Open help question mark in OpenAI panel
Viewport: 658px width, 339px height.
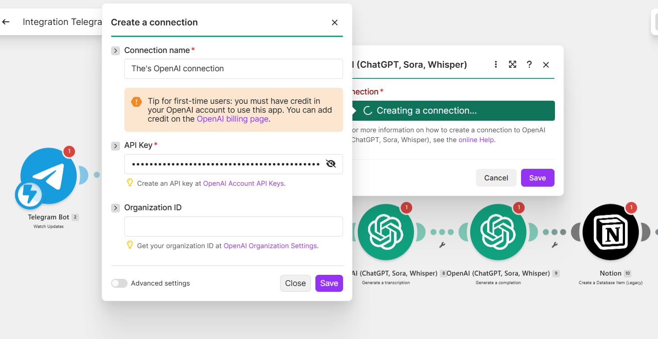point(529,65)
